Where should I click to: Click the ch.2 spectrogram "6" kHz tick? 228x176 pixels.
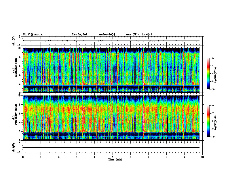20,114
